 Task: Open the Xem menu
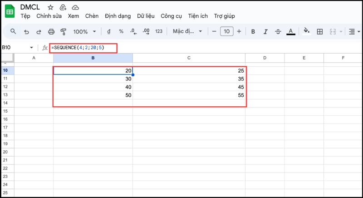[x=73, y=16]
